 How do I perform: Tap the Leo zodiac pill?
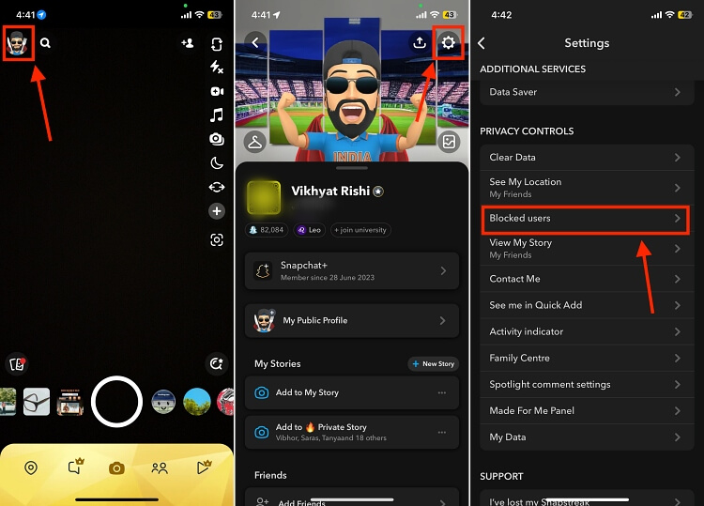coord(310,230)
